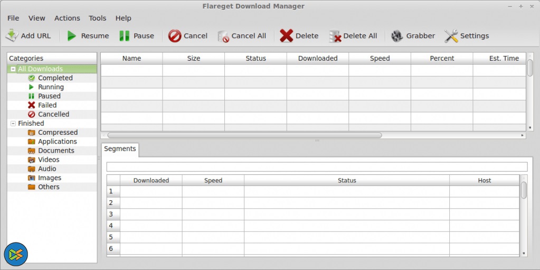Sort downloads by the Size column header
This screenshot has width=540, height=270.
[x=194, y=58]
